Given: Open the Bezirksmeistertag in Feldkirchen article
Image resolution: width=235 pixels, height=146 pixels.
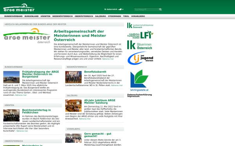Looking at the screenshot, I should 36,111.
